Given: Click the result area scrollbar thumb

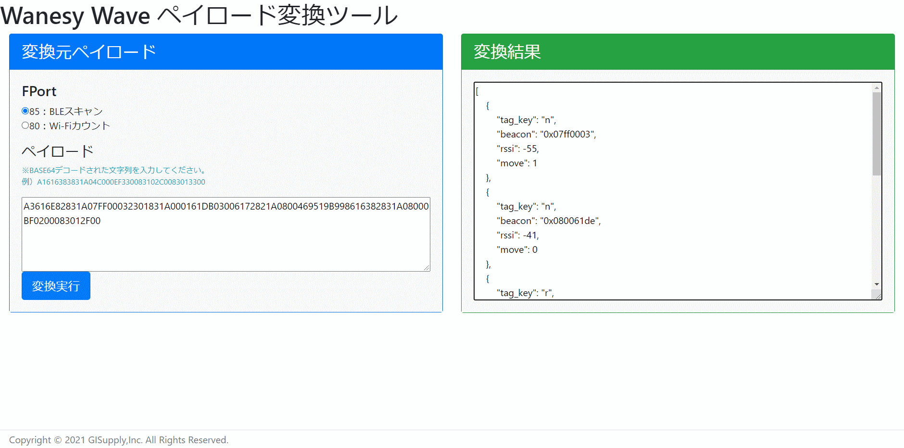Looking at the screenshot, I should point(877,134).
